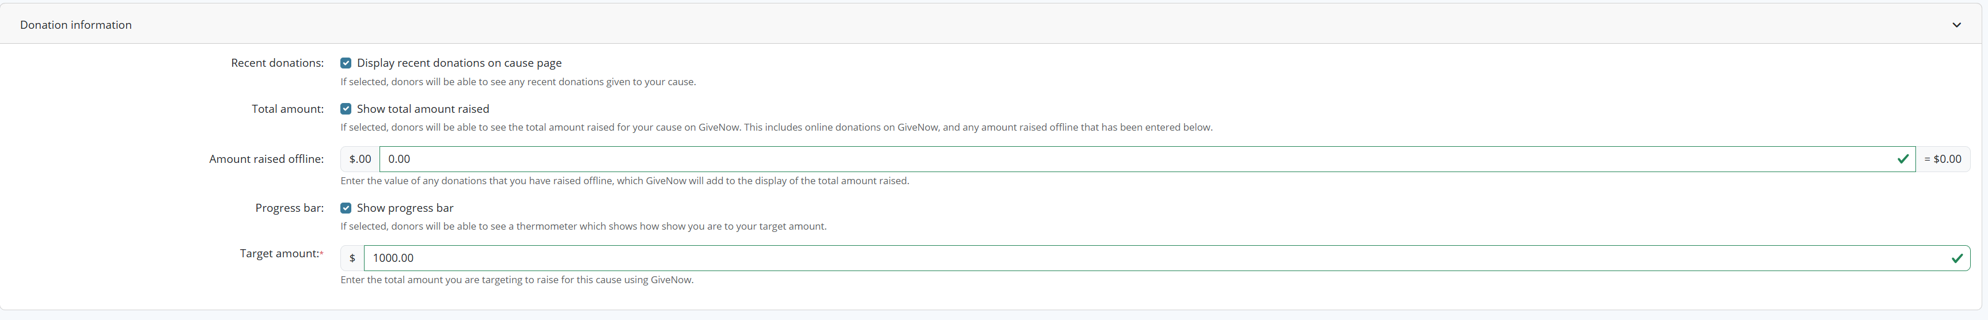Uncheck Display recent donations checkbox
The height and width of the screenshot is (320, 1988).
tap(346, 63)
